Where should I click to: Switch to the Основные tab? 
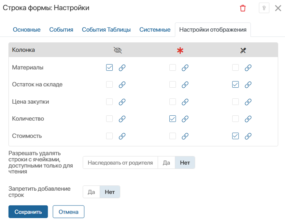tap(27, 30)
